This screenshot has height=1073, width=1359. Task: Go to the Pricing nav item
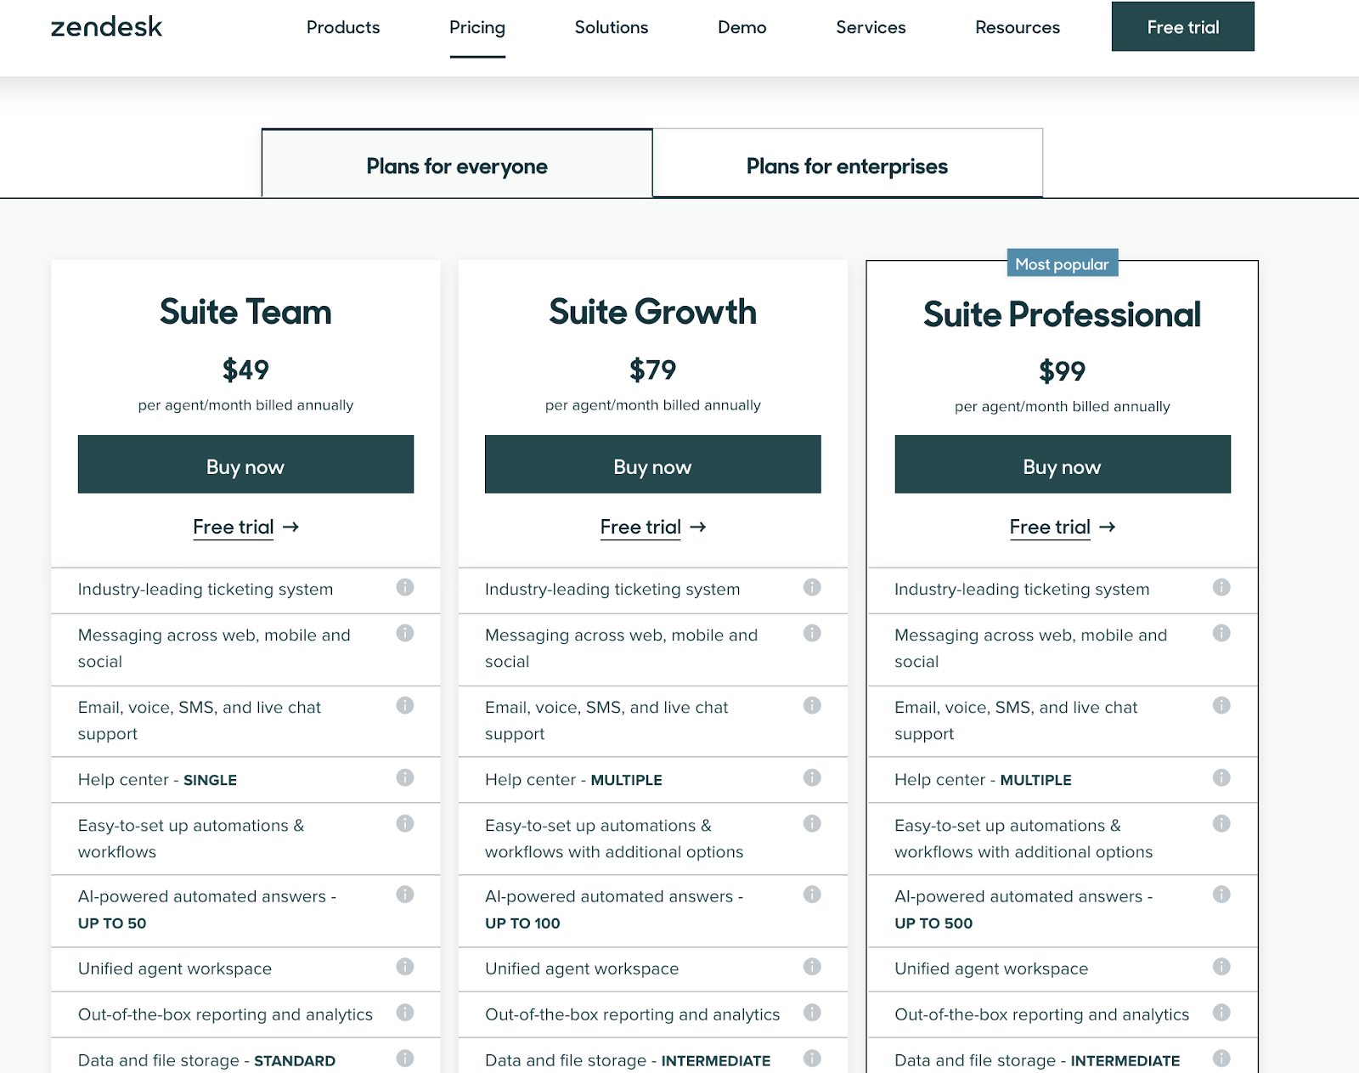tap(477, 28)
